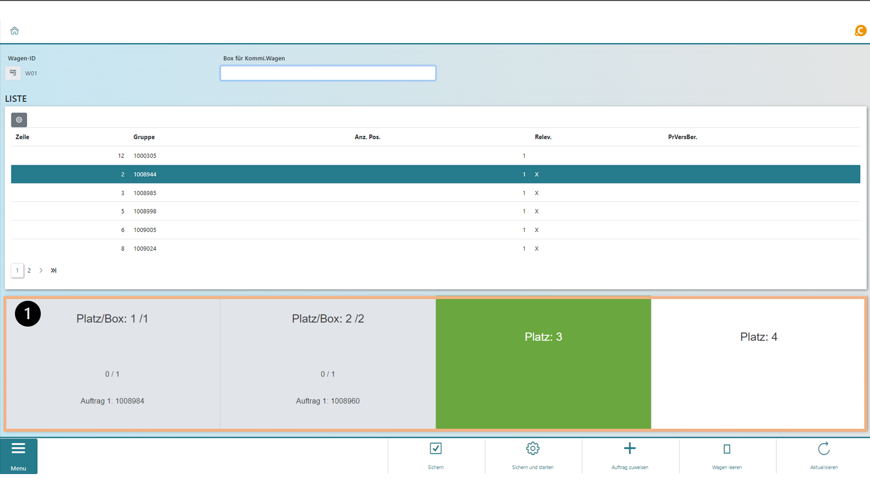Open list settings gear icon
Viewport: 870px width, 489px height.
pos(19,120)
